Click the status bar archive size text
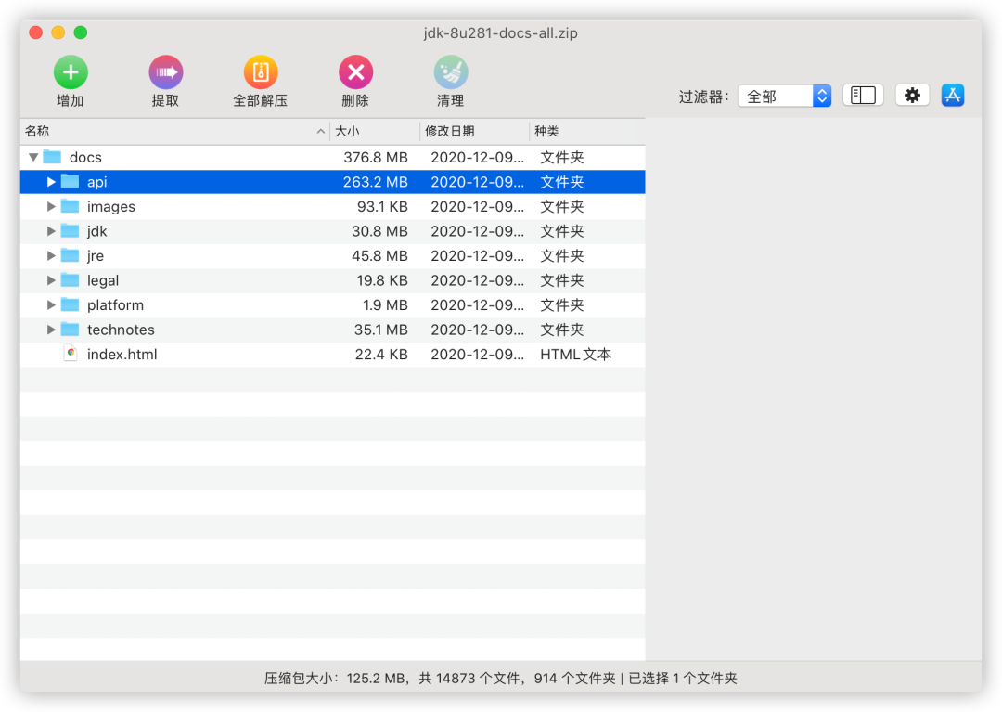Screen dimensions: 1002x712 337,679
